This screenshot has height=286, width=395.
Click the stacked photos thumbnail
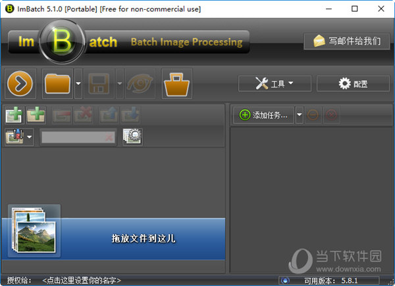click(34, 231)
